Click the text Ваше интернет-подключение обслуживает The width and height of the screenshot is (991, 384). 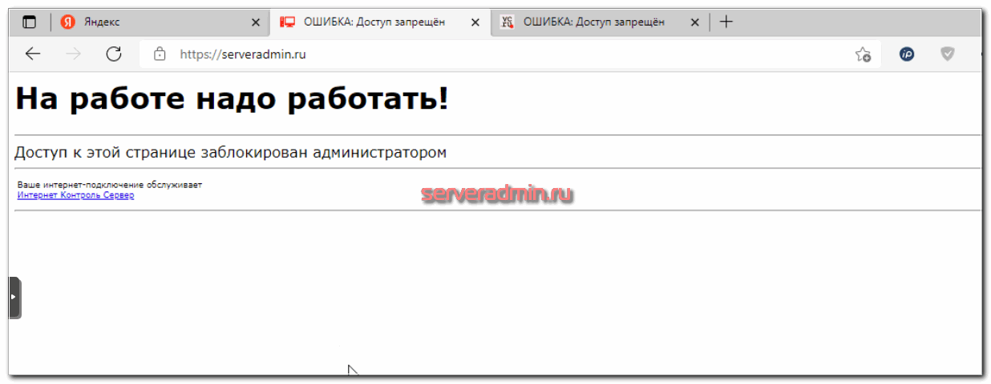(110, 185)
